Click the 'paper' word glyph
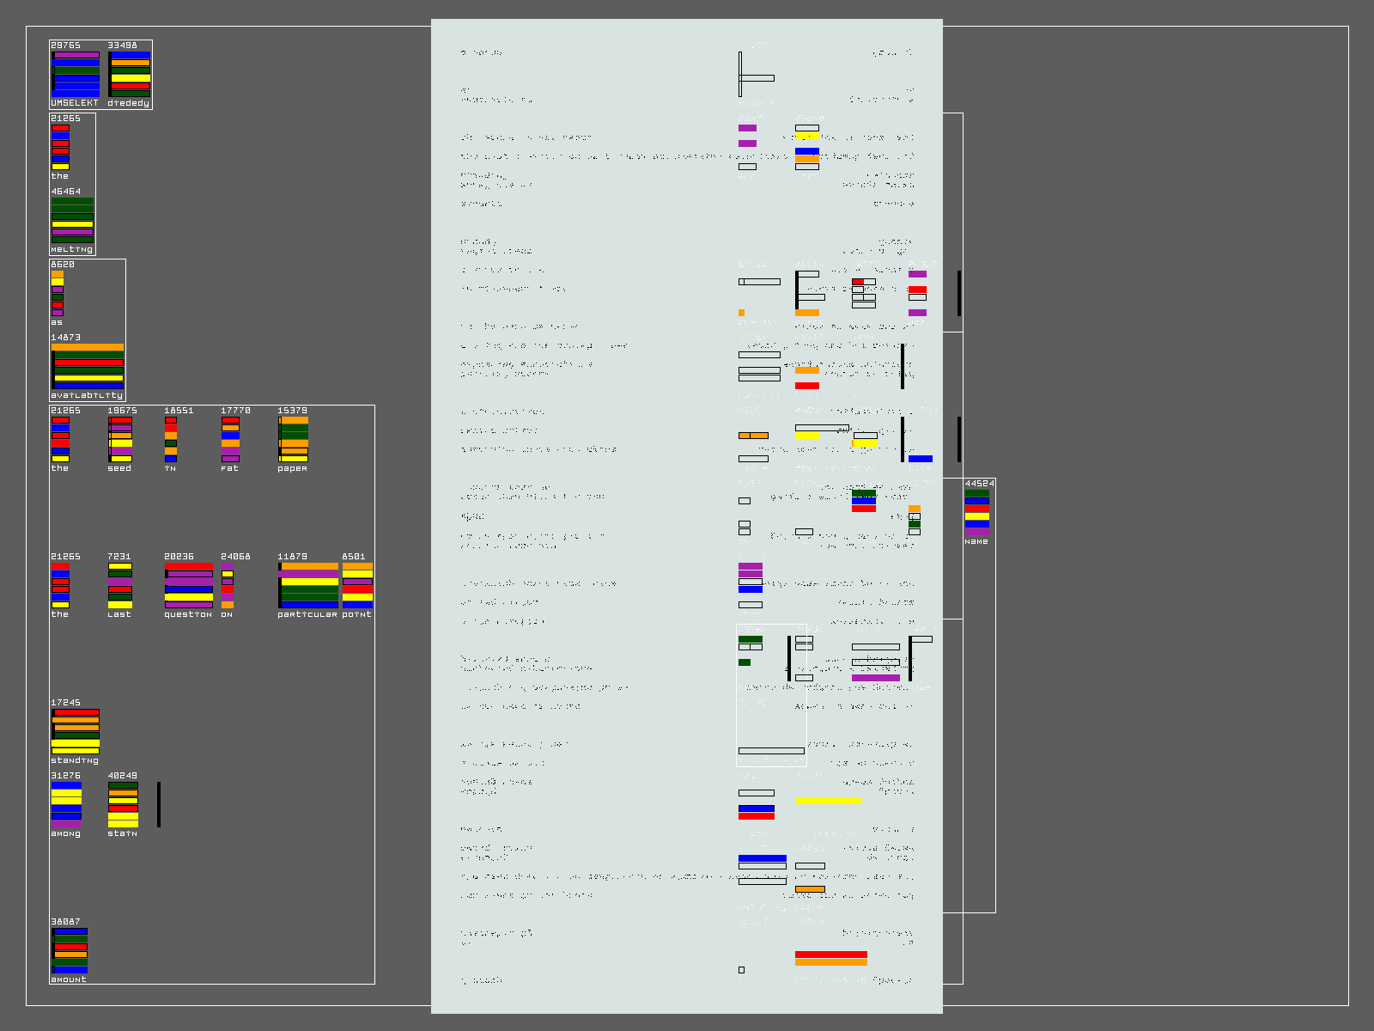Image resolution: width=1374 pixels, height=1031 pixels. (293, 439)
